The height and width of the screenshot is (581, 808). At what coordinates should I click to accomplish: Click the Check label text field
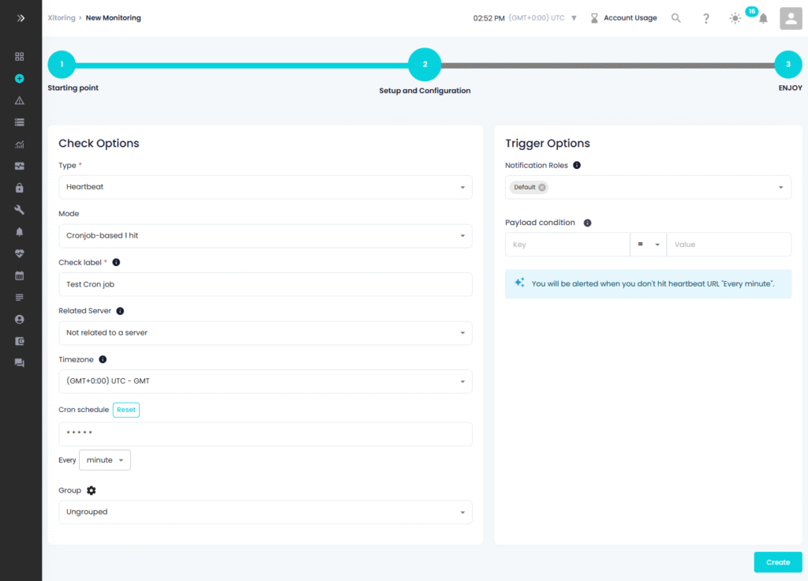click(x=265, y=284)
